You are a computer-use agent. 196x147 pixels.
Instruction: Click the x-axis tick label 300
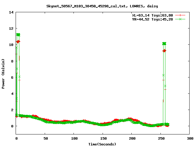pos(190,138)
